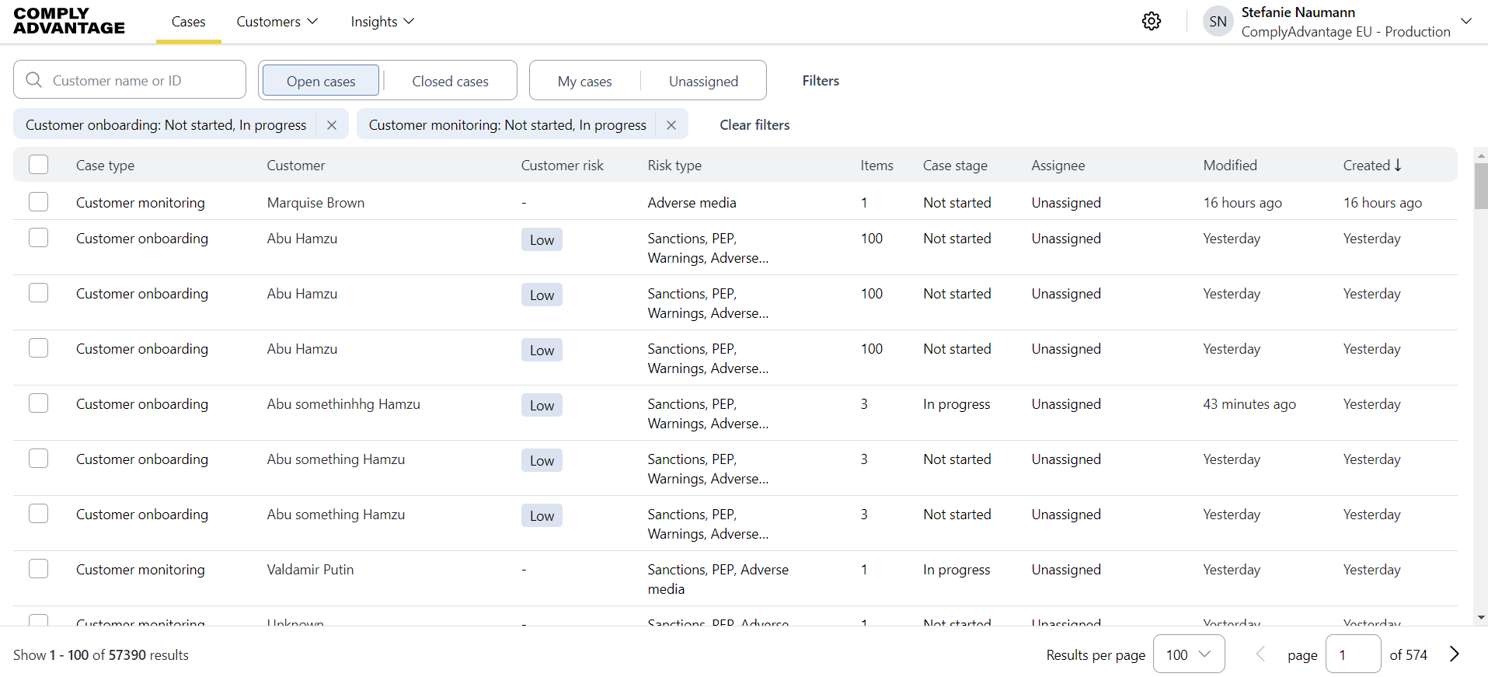
Task: Expand the Customers menu dropdown
Action: pos(277,22)
